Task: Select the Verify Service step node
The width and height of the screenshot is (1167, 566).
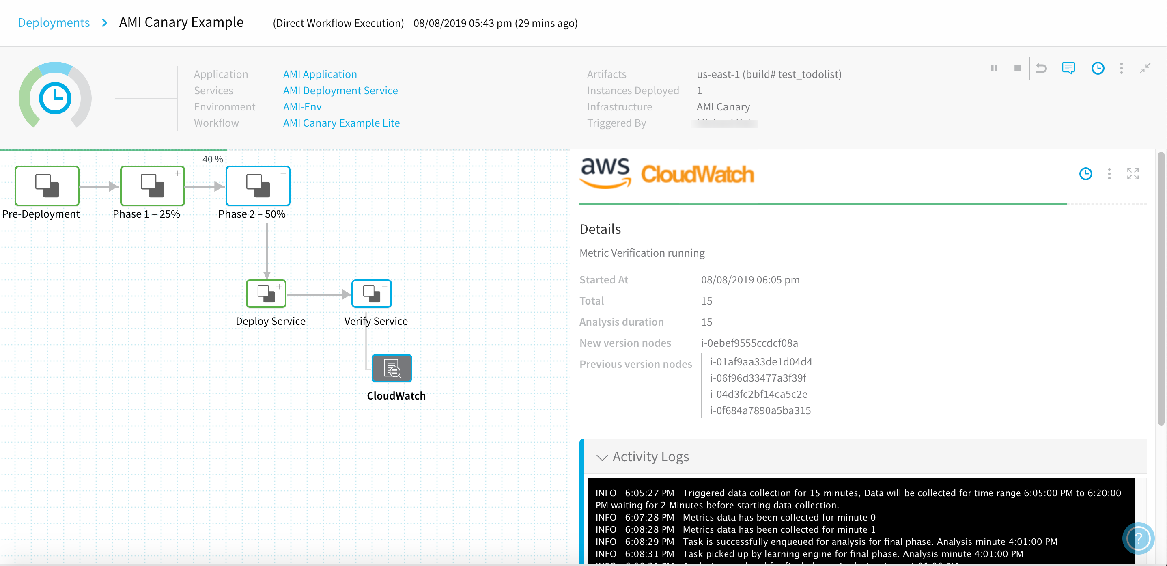Action: pyautogui.click(x=371, y=294)
